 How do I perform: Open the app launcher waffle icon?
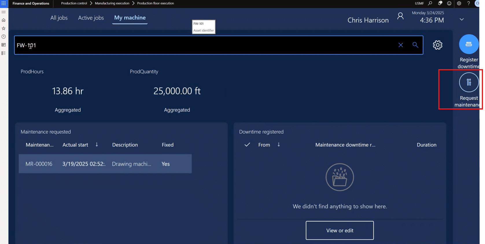click(4, 3)
